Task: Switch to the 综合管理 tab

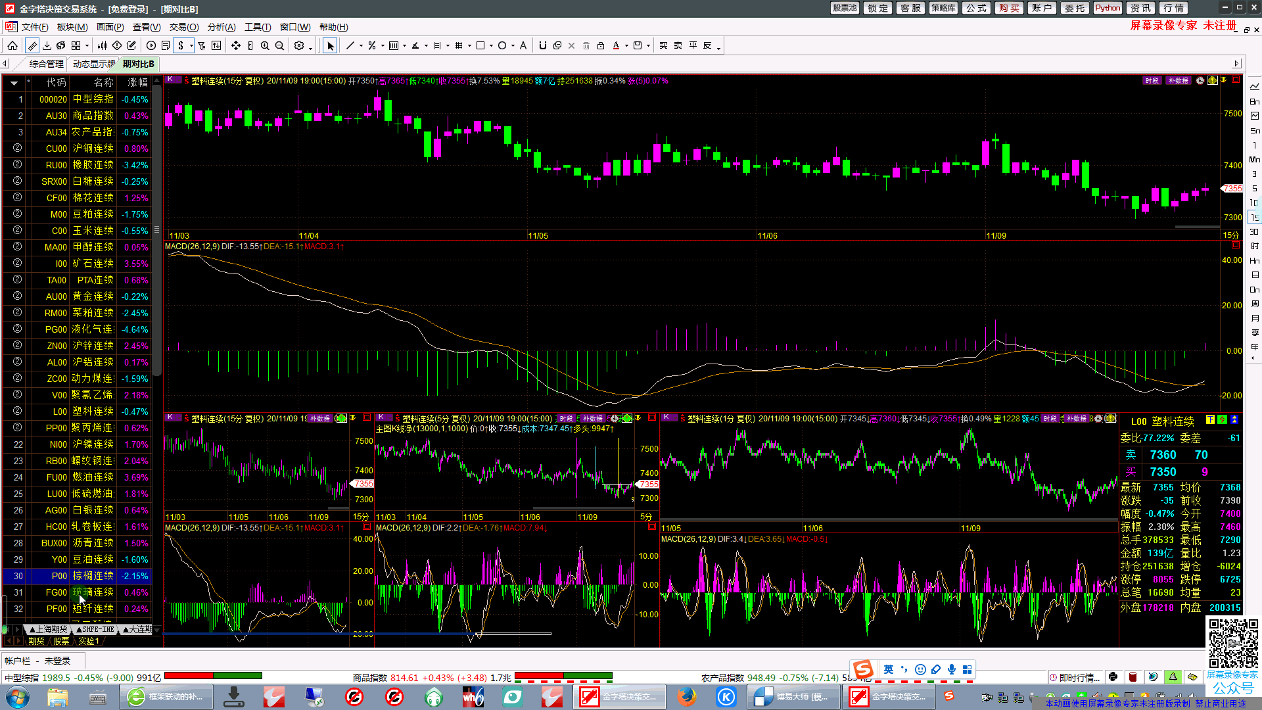Action: tap(47, 64)
